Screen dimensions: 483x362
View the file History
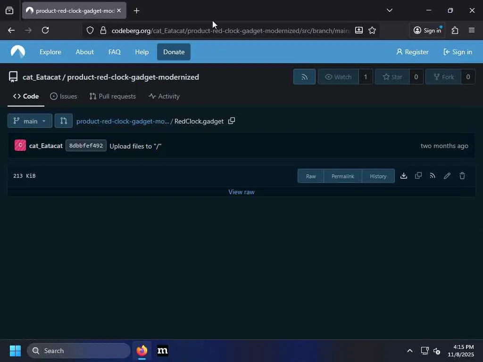click(378, 176)
